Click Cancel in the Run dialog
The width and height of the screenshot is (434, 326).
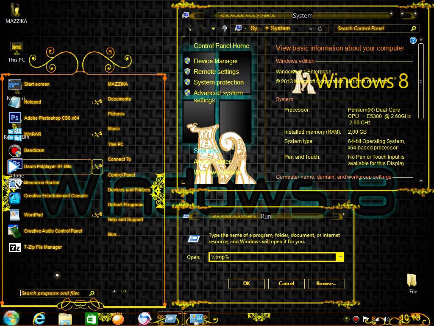pyautogui.click(x=287, y=284)
